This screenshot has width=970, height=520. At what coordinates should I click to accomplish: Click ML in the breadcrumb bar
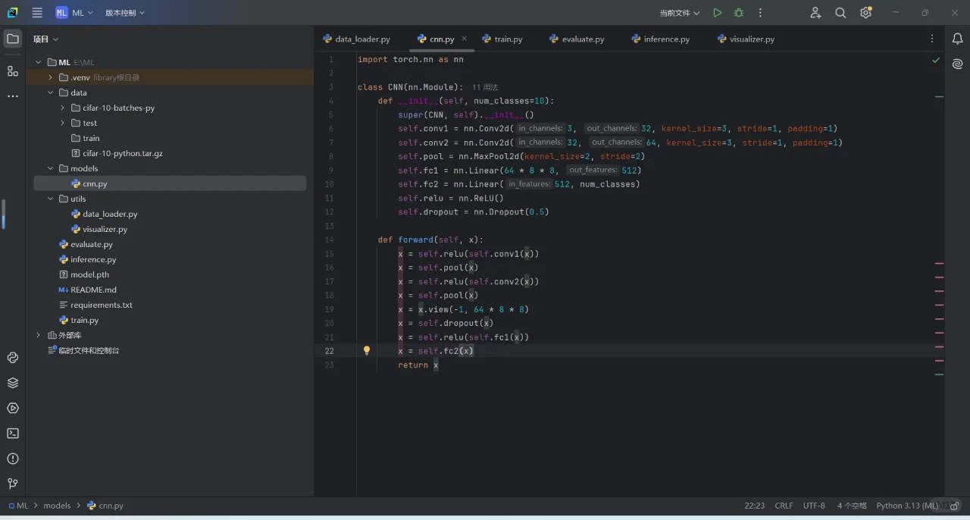click(x=18, y=506)
